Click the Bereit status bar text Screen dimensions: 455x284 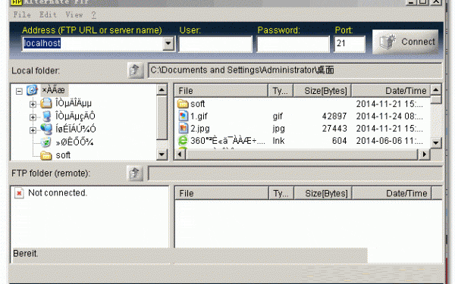pyautogui.click(x=26, y=254)
